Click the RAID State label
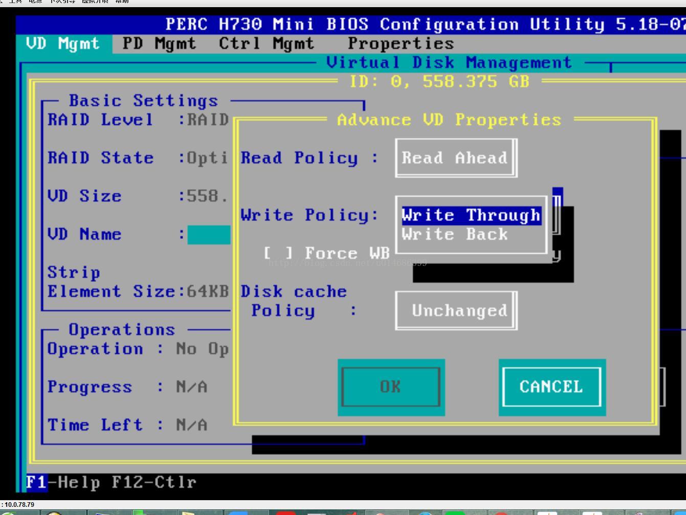 [101, 158]
